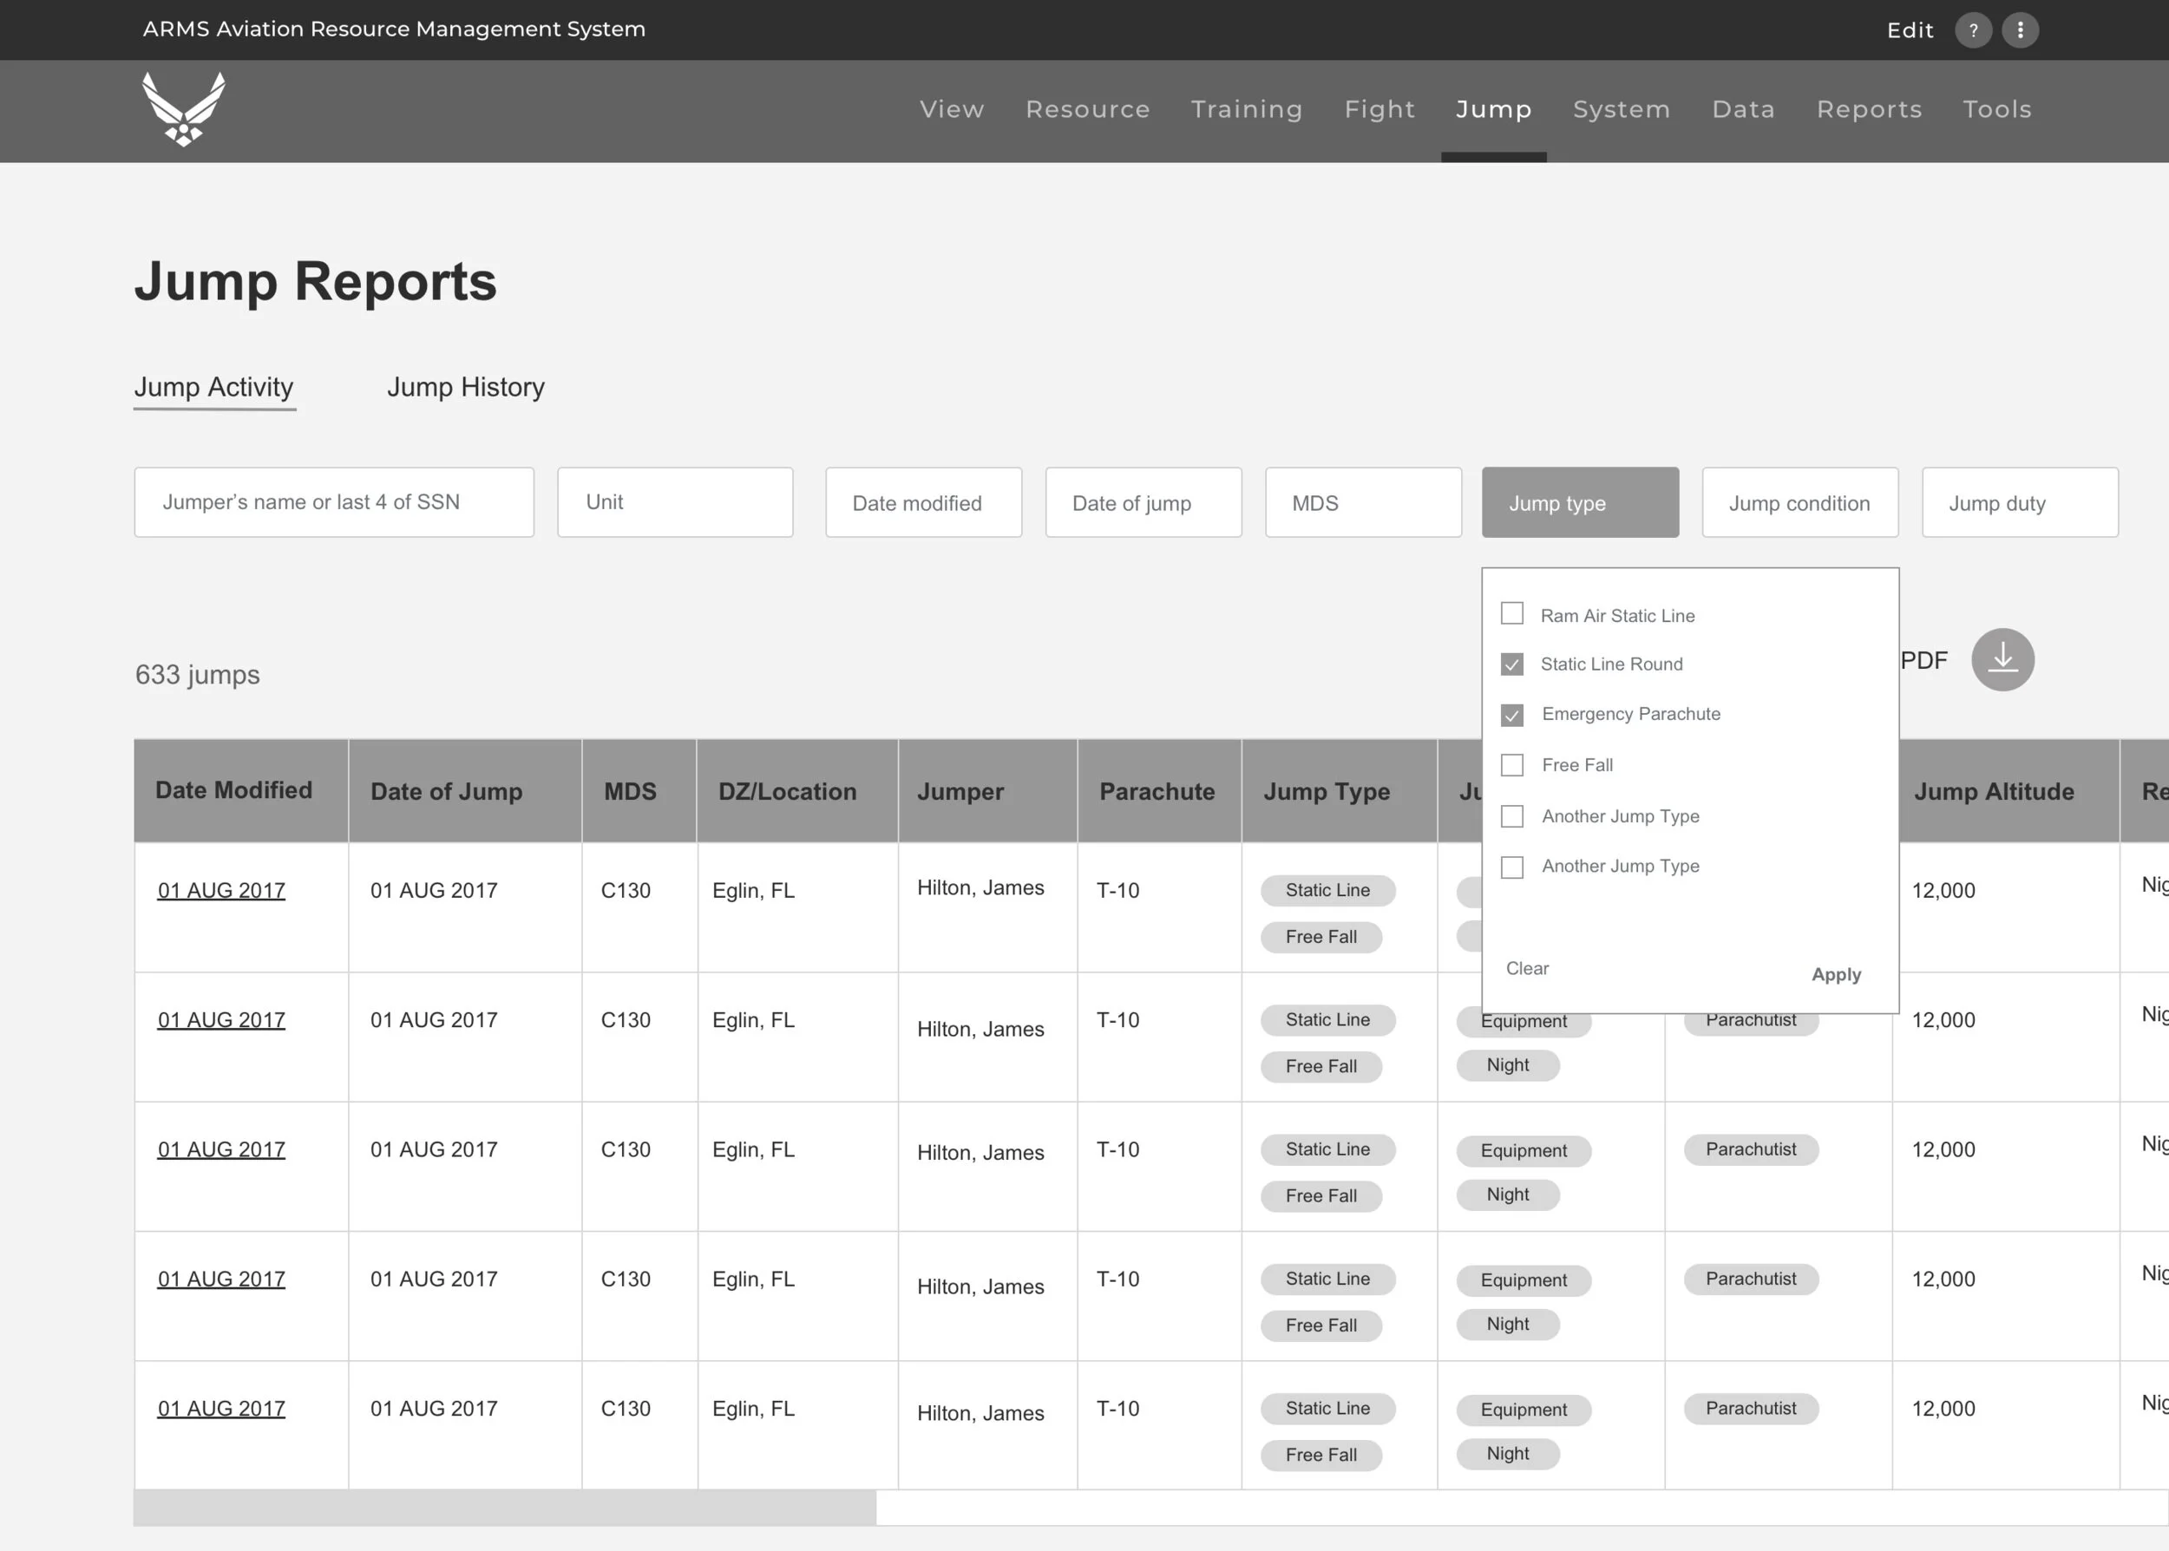Check the Ram Air Static Line box
The image size is (2169, 1551).
pyautogui.click(x=1511, y=613)
